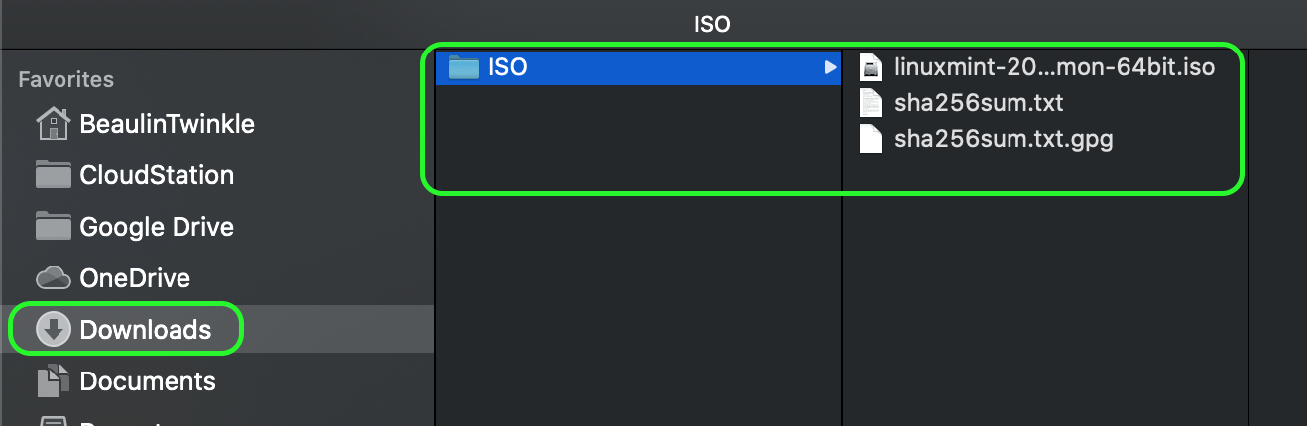Click the blue ISO folder icon
Viewport: 1307px width, 426px height.
click(464, 67)
